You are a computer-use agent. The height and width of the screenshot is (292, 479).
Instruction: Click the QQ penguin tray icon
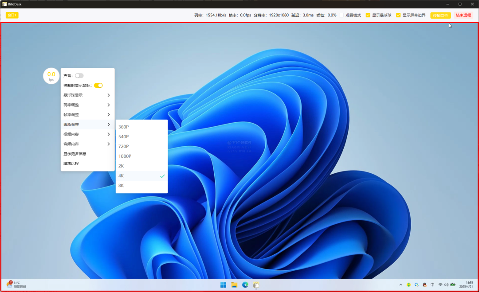click(x=424, y=284)
